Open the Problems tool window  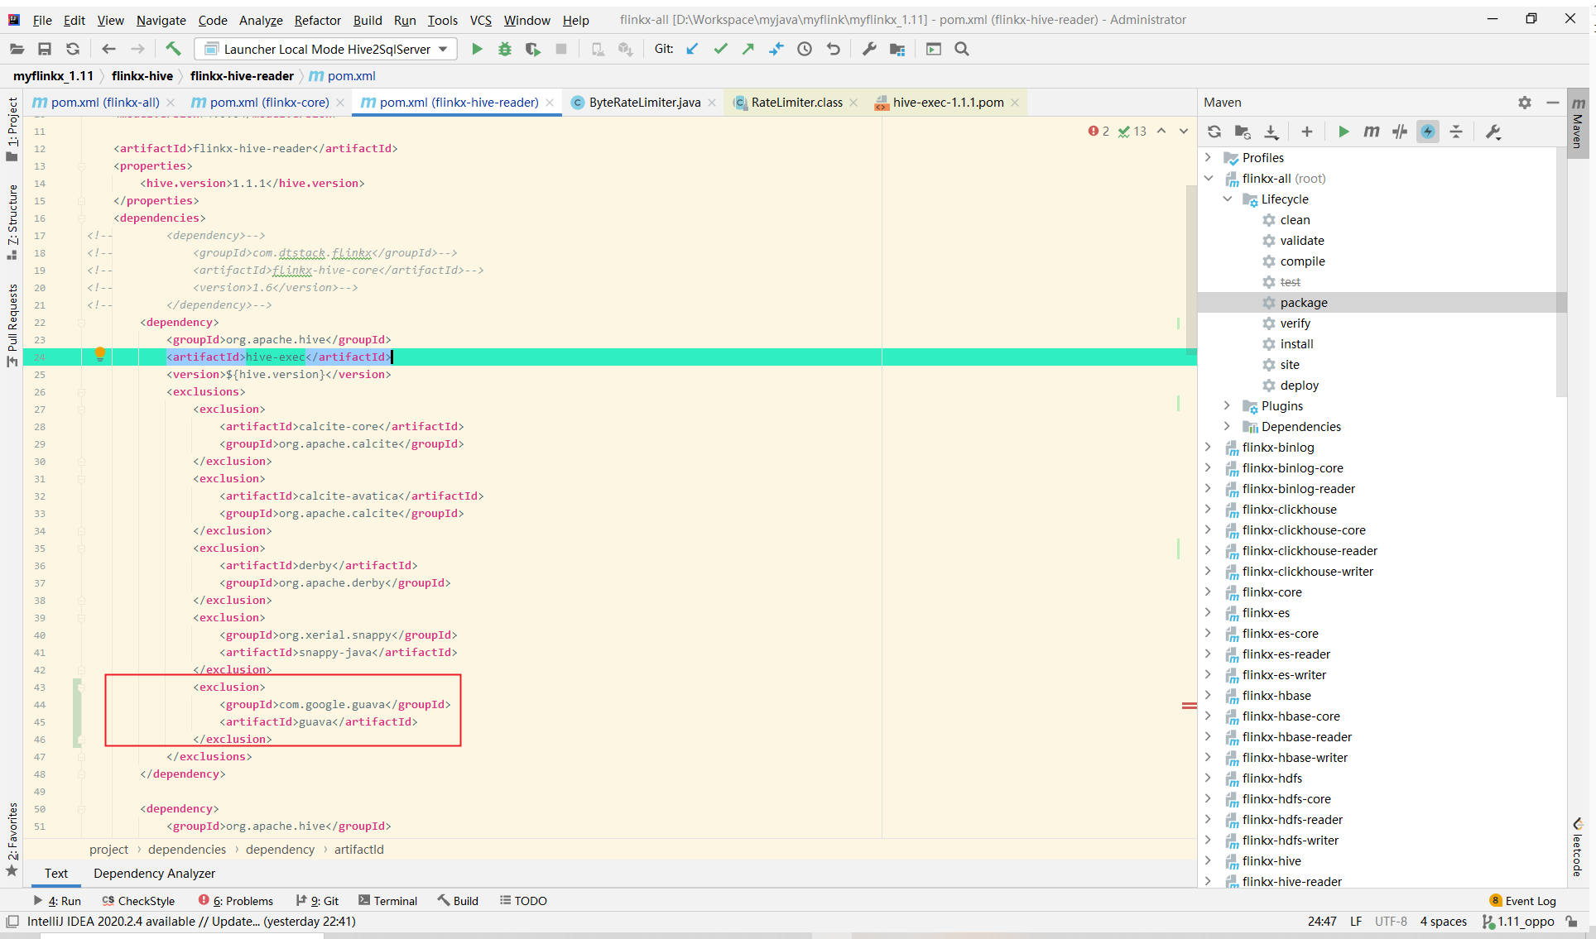pos(236,901)
